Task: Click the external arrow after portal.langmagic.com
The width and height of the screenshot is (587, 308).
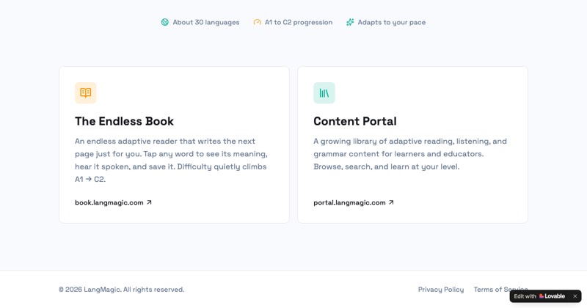Action: point(391,202)
